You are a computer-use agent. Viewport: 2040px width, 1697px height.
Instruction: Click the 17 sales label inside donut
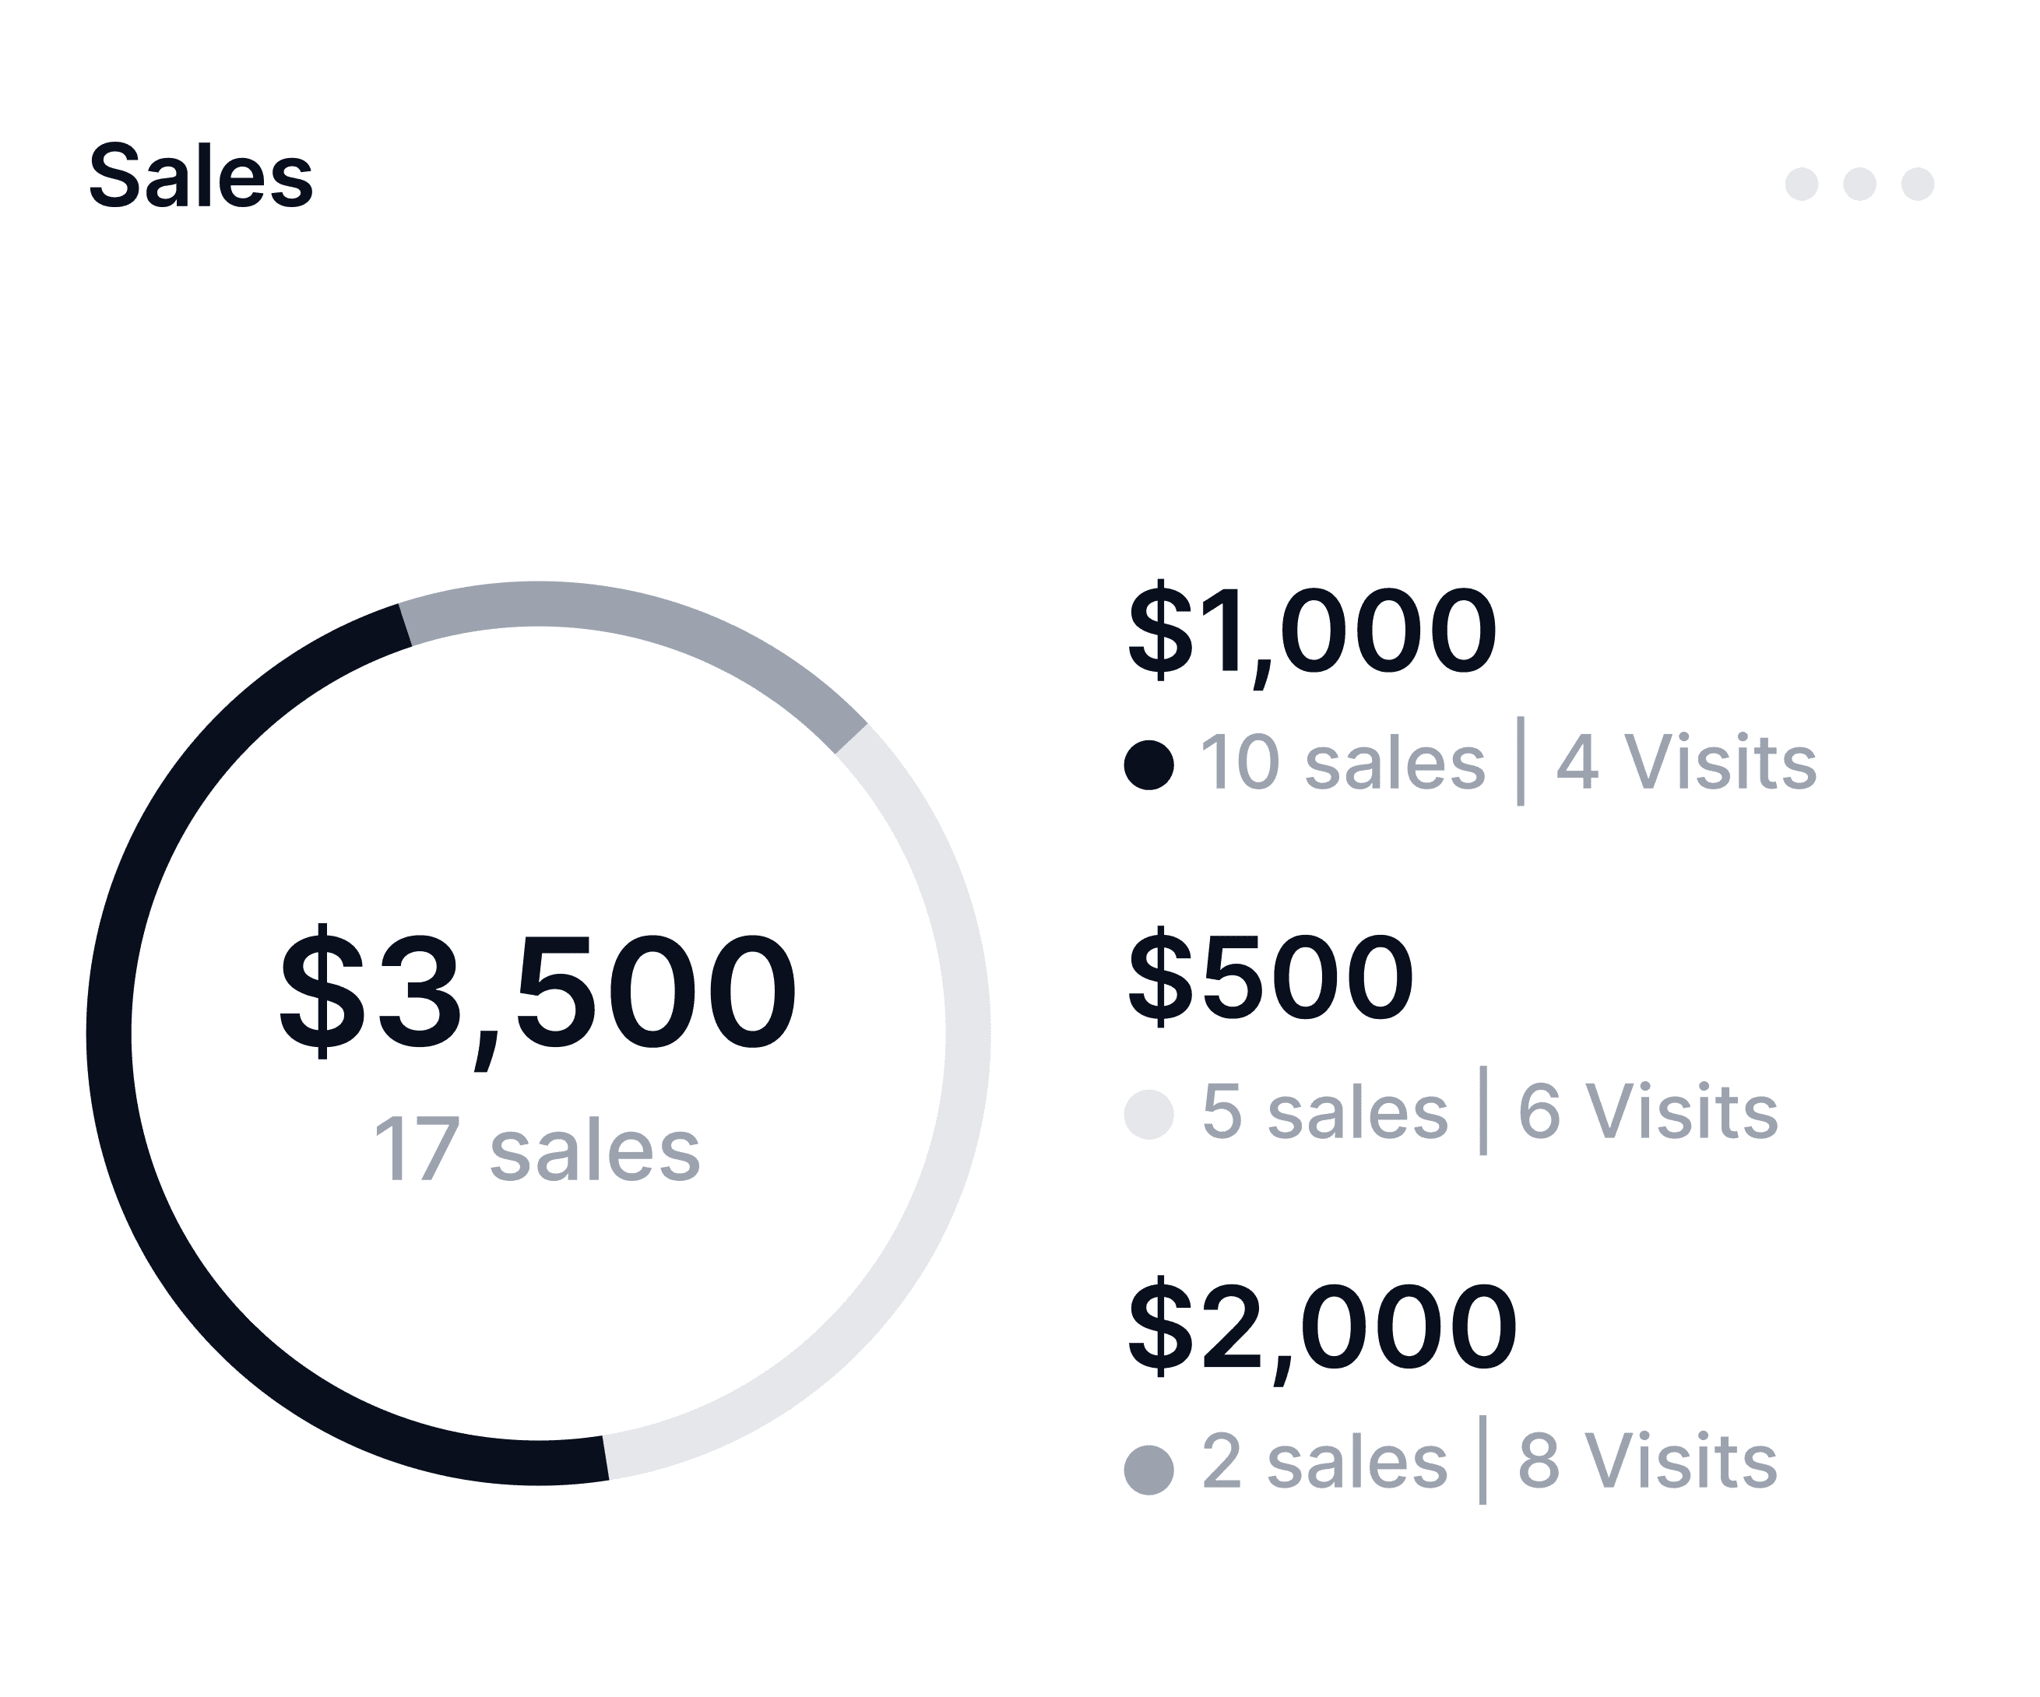coord(537,1150)
